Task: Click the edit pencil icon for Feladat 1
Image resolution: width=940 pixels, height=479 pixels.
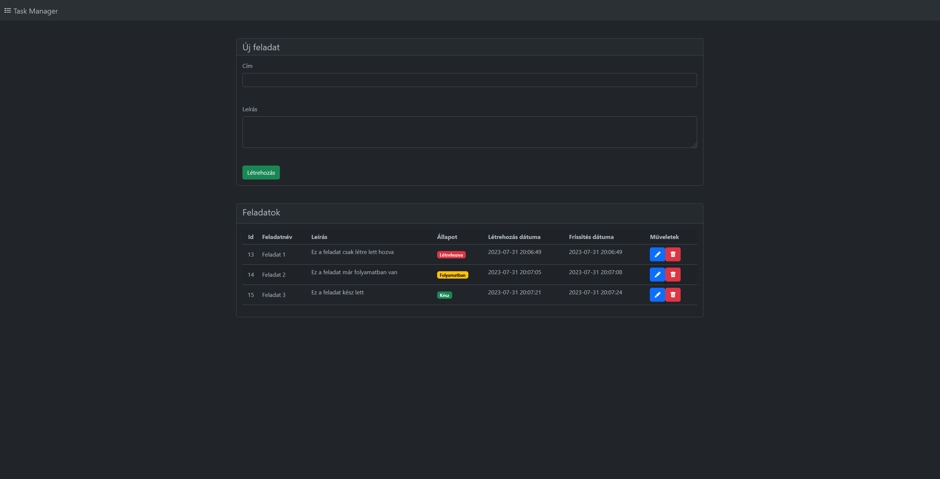Action: point(657,254)
